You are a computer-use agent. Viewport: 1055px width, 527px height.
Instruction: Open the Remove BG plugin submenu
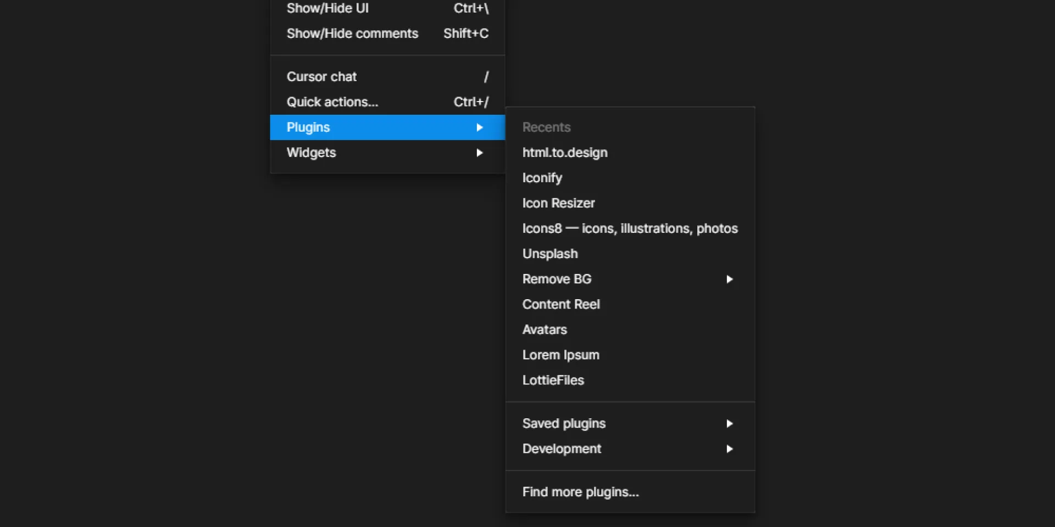click(630, 279)
